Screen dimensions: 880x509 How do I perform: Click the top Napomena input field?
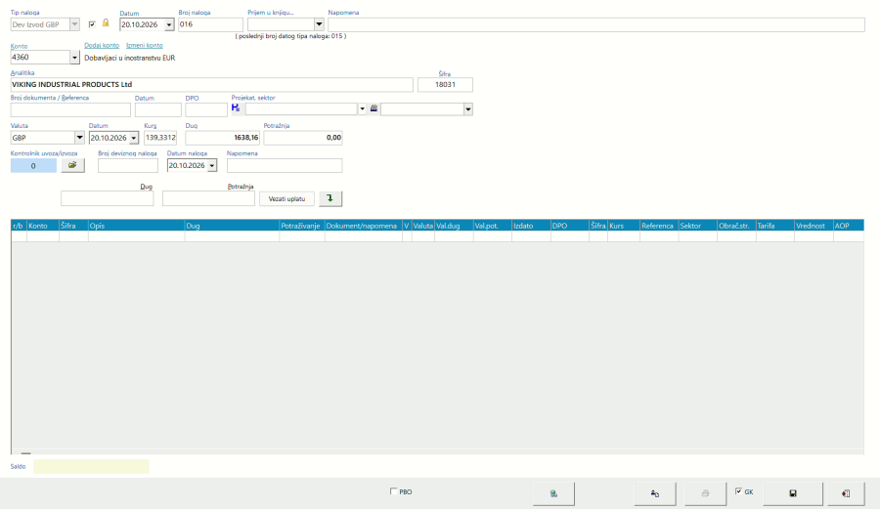[596, 24]
